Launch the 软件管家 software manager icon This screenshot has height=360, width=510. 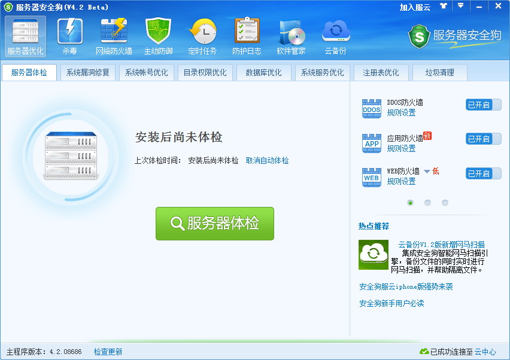[291, 36]
